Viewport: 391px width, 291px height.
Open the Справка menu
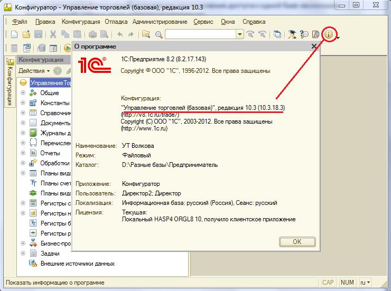254,22
